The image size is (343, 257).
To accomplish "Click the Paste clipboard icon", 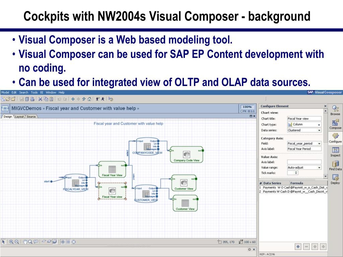I will point(51,99).
